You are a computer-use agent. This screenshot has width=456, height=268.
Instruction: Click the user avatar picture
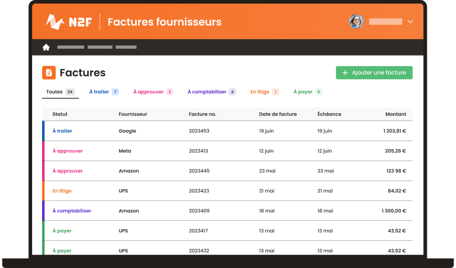(x=356, y=22)
